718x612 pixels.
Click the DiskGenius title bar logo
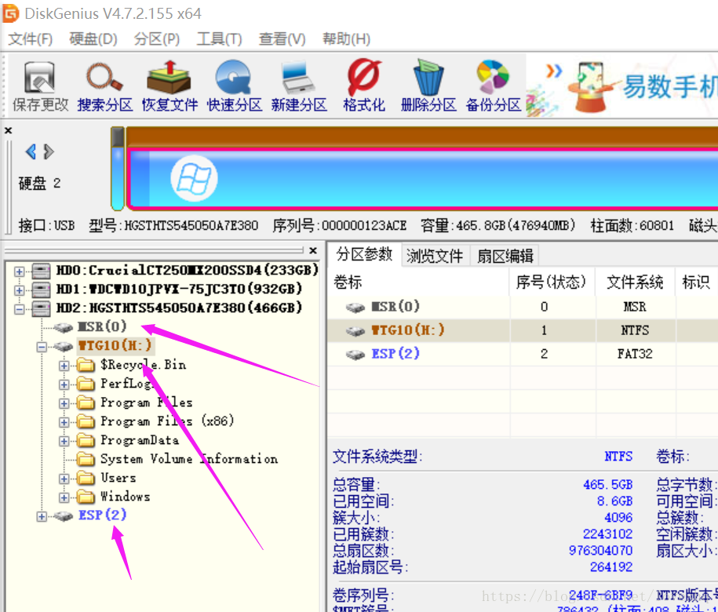pos(10,13)
